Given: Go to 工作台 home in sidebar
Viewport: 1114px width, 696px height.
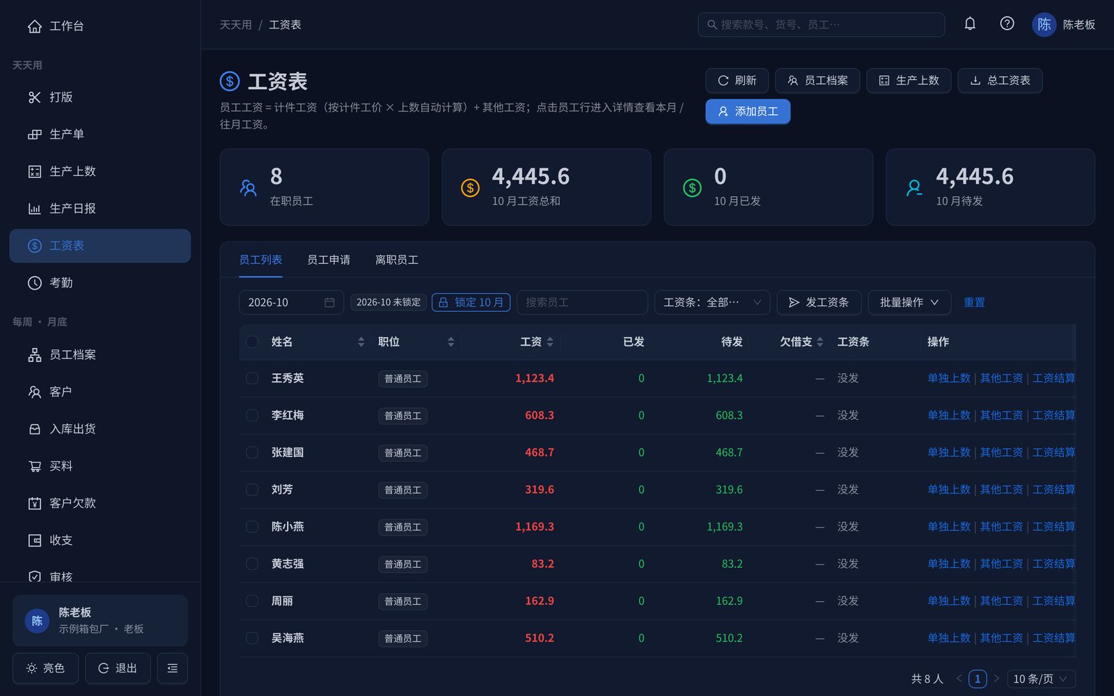Looking at the screenshot, I should click(x=100, y=26).
